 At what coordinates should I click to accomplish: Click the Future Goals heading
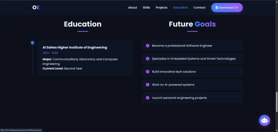point(192,24)
